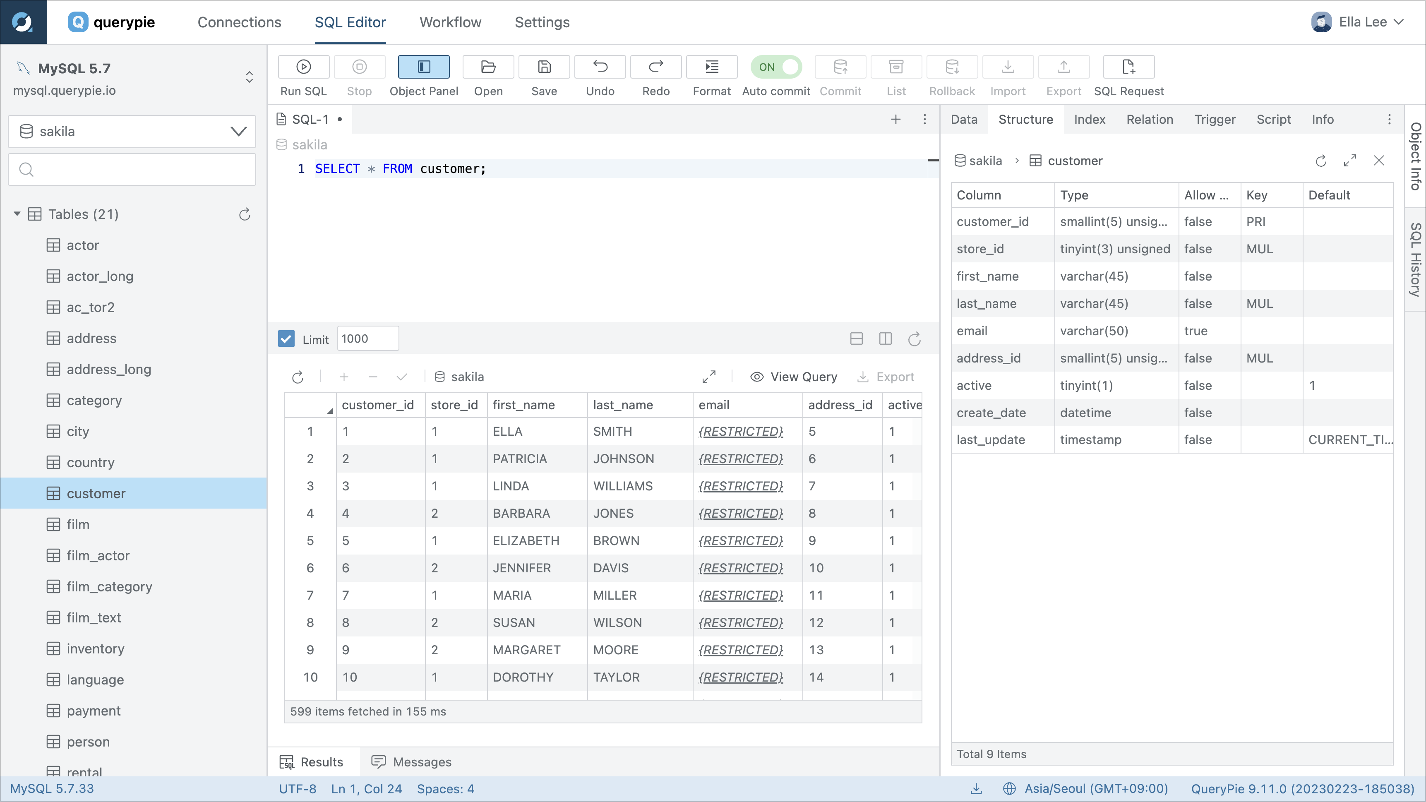Open the Script tab
The image size is (1426, 802).
pyautogui.click(x=1273, y=120)
